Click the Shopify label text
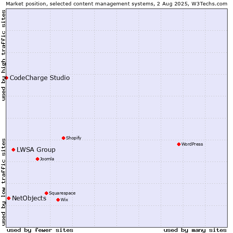Viewport: 233px width, 233px height. 73,138
